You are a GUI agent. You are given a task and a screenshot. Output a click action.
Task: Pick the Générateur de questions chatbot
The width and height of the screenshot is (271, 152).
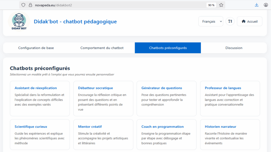tap(166, 98)
